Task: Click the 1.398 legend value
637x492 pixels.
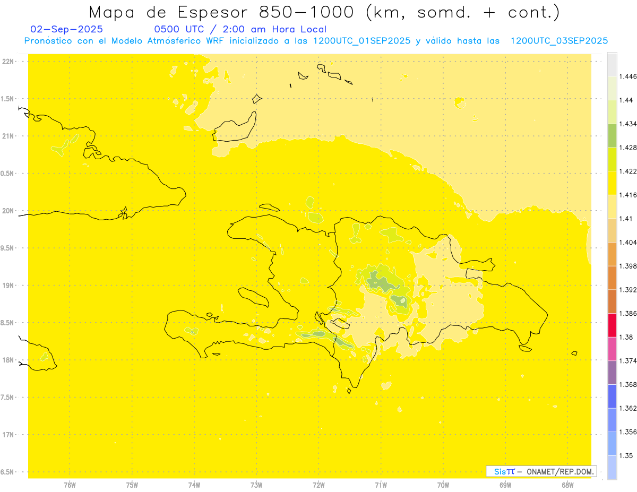Action: (628, 265)
